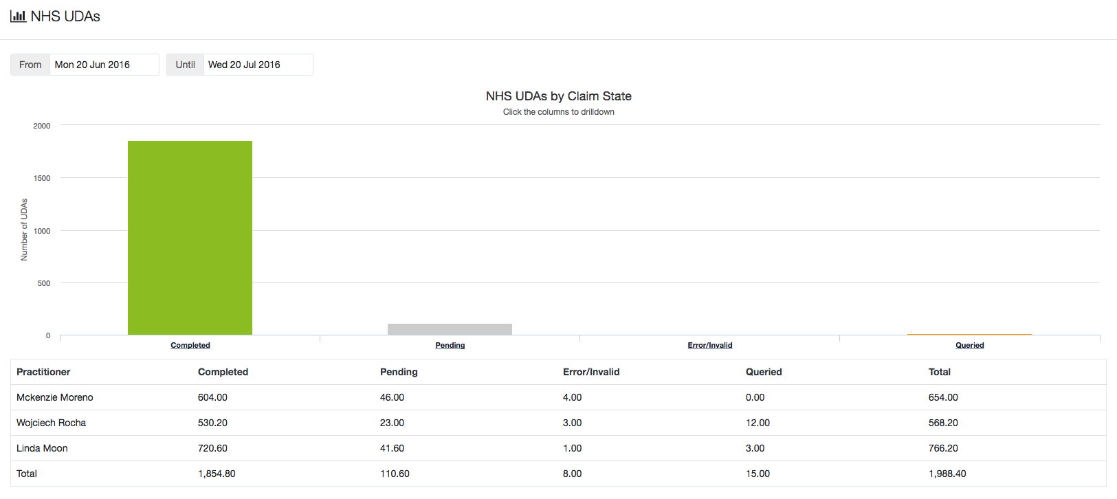Click the orange Queried bar

[x=969, y=334]
